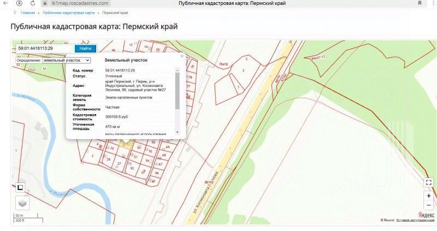Click the Найти search button
Image resolution: width=437 pixels, height=231 pixels.
click(85, 48)
